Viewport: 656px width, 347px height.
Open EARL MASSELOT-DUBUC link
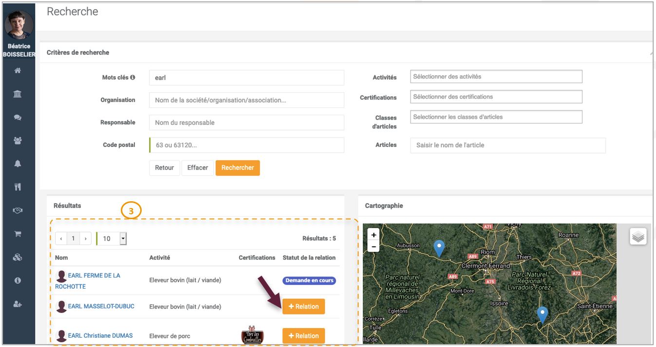(101, 306)
